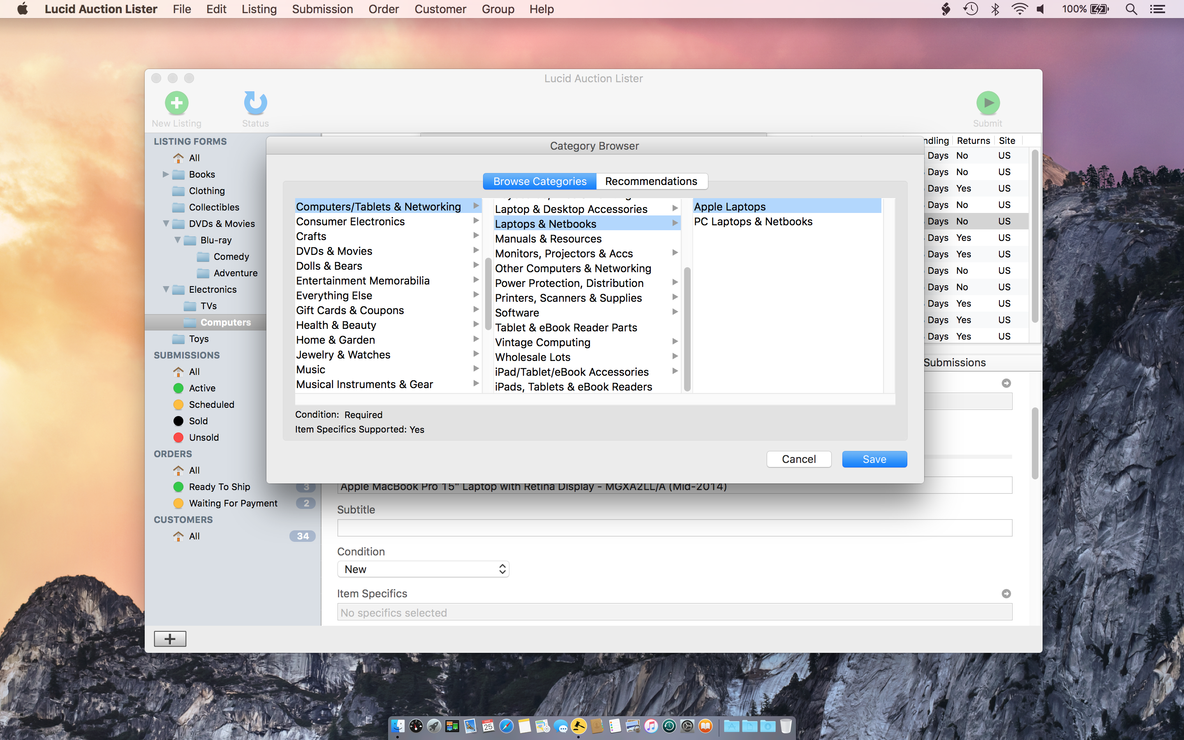Expand the Books folder triangle
This screenshot has height=740, width=1184.
point(165,174)
